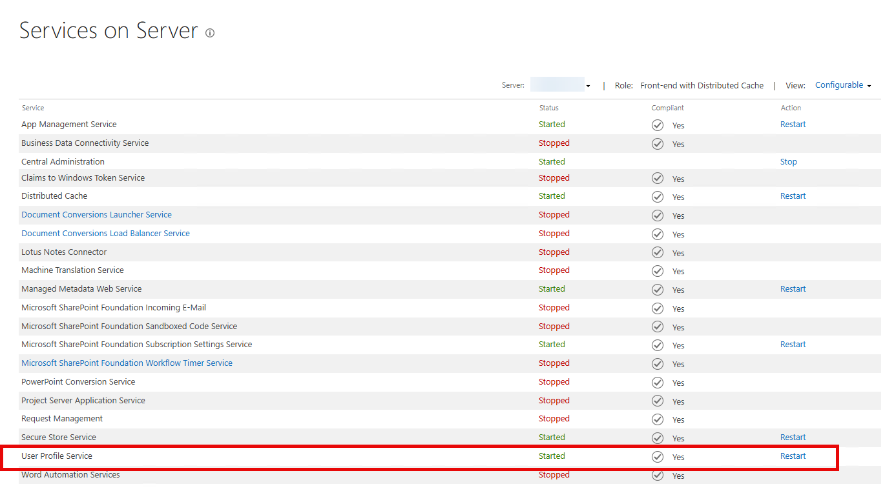885x493 pixels.
Task: Select the Machine Translation Service name
Action: click(x=72, y=270)
